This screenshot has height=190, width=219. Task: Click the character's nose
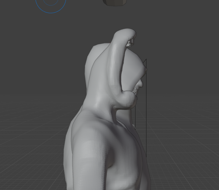click(x=141, y=82)
